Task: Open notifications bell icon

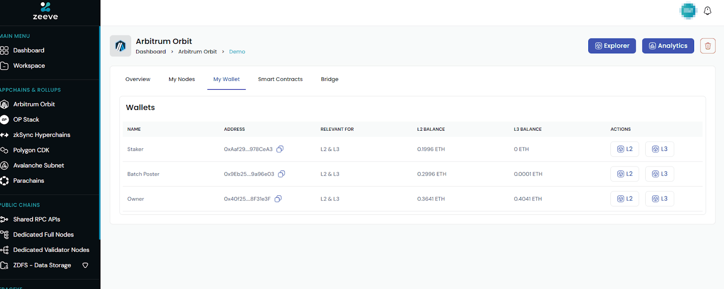Action: click(x=707, y=11)
